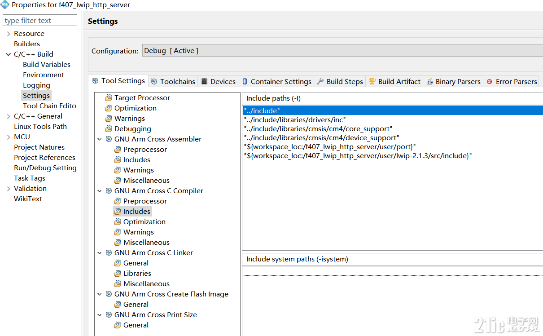Image resolution: width=543 pixels, height=336 pixels.
Task: Select Linux Tools Path
Action: click(40, 127)
